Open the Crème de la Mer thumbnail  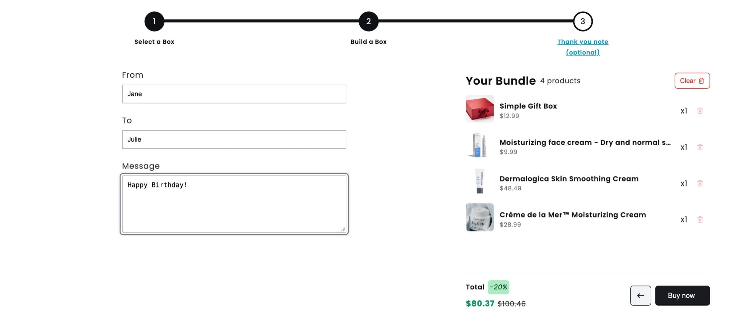pos(480,217)
